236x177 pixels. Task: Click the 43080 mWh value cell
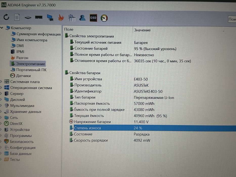(x=144, y=109)
